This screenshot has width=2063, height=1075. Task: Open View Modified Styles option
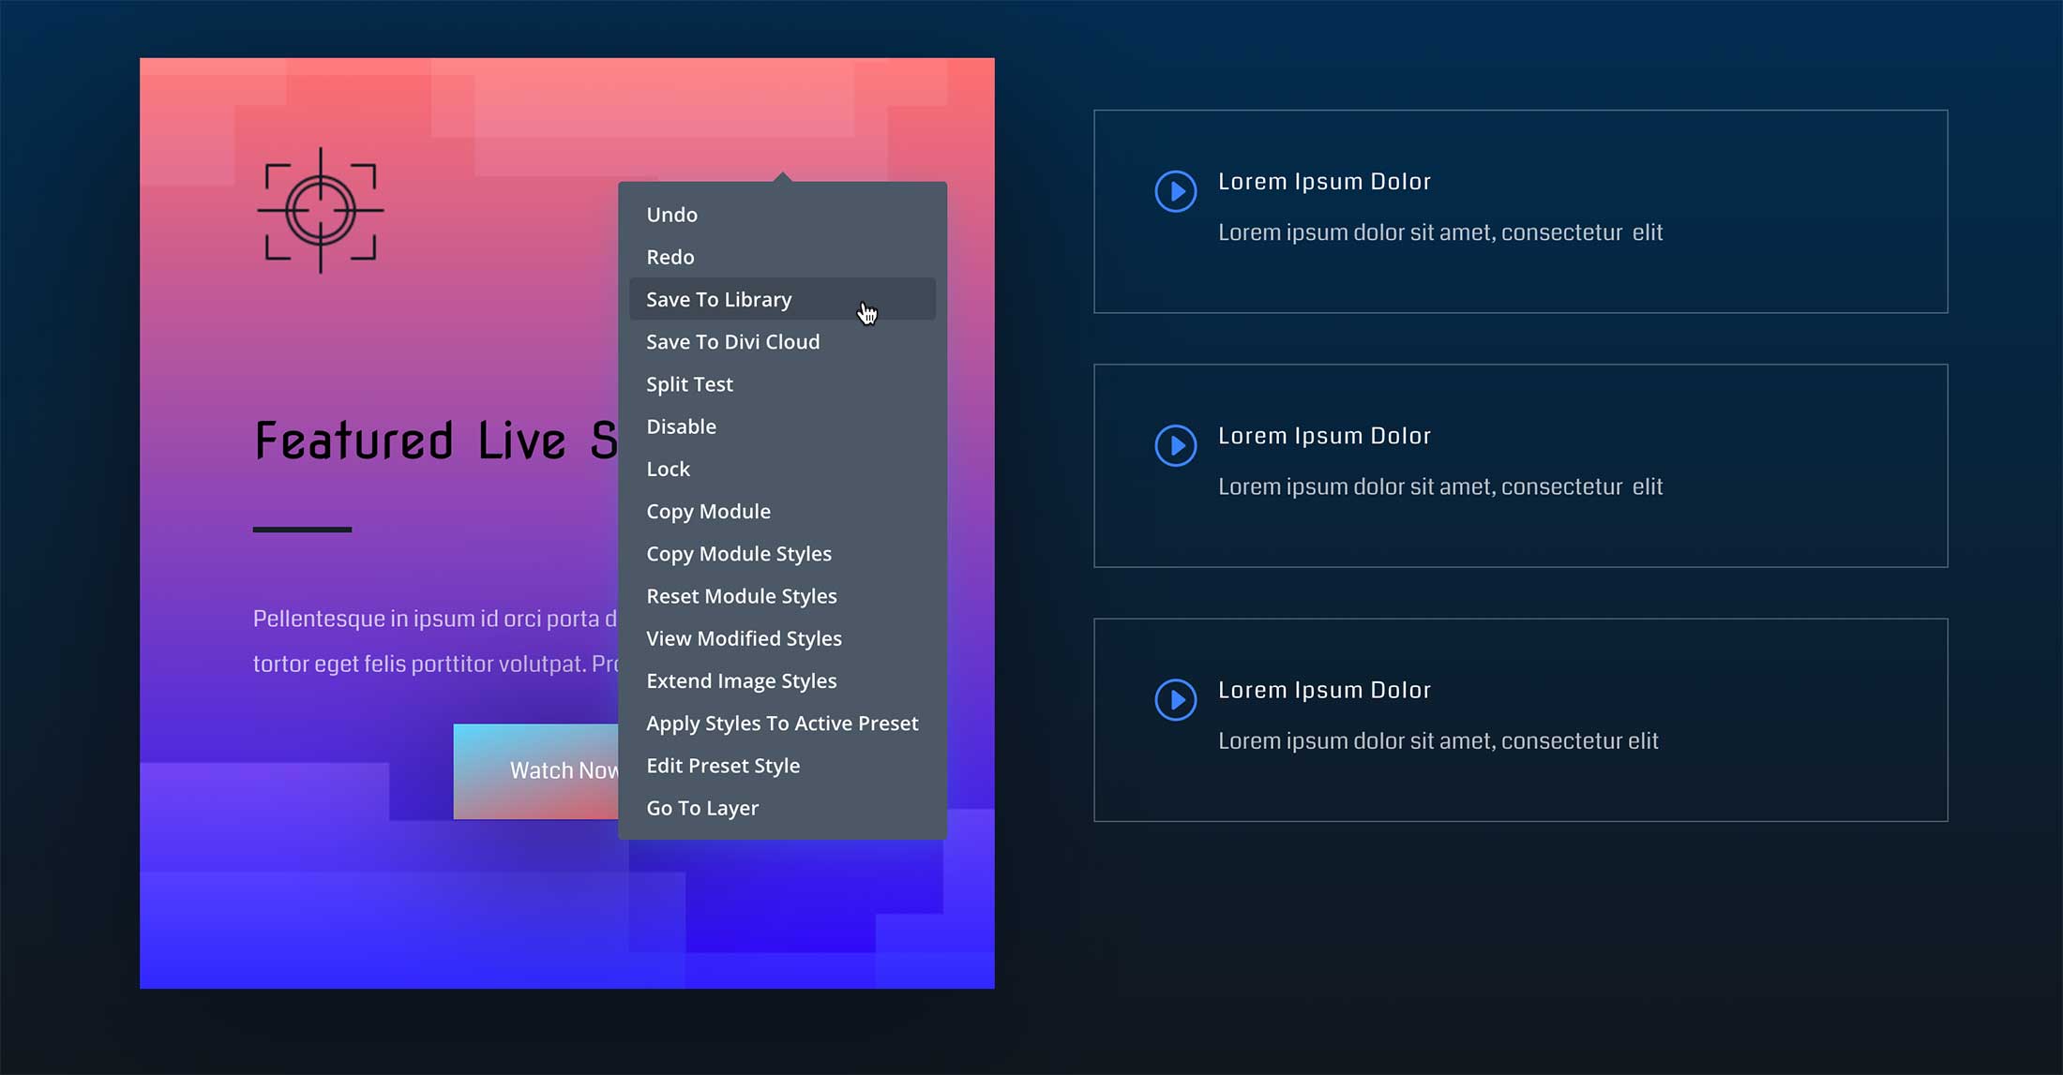744,638
